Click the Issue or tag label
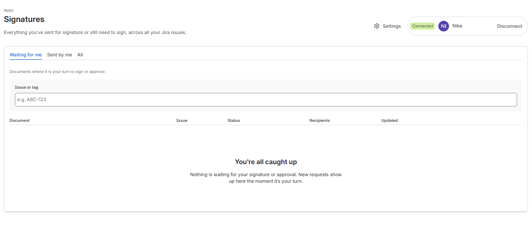This screenshot has width=532, height=235. click(x=27, y=87)
